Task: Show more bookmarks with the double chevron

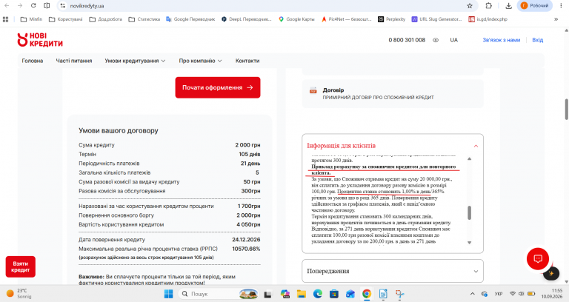Action: click(556, 19)
